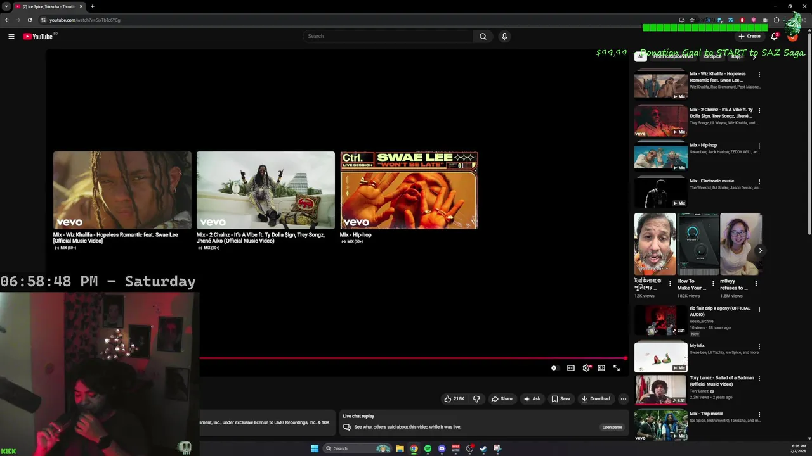Screen dimensions: 812x456
Task: Open the notifications bell
Action: click(x=775, y=36)
